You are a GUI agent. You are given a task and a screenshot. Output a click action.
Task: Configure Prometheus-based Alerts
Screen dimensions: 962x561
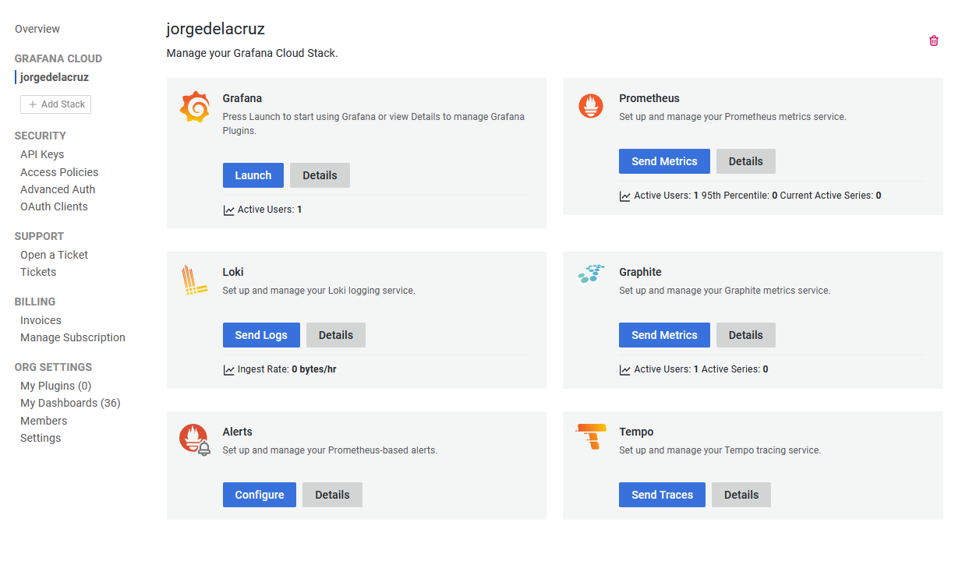point(260,495)
